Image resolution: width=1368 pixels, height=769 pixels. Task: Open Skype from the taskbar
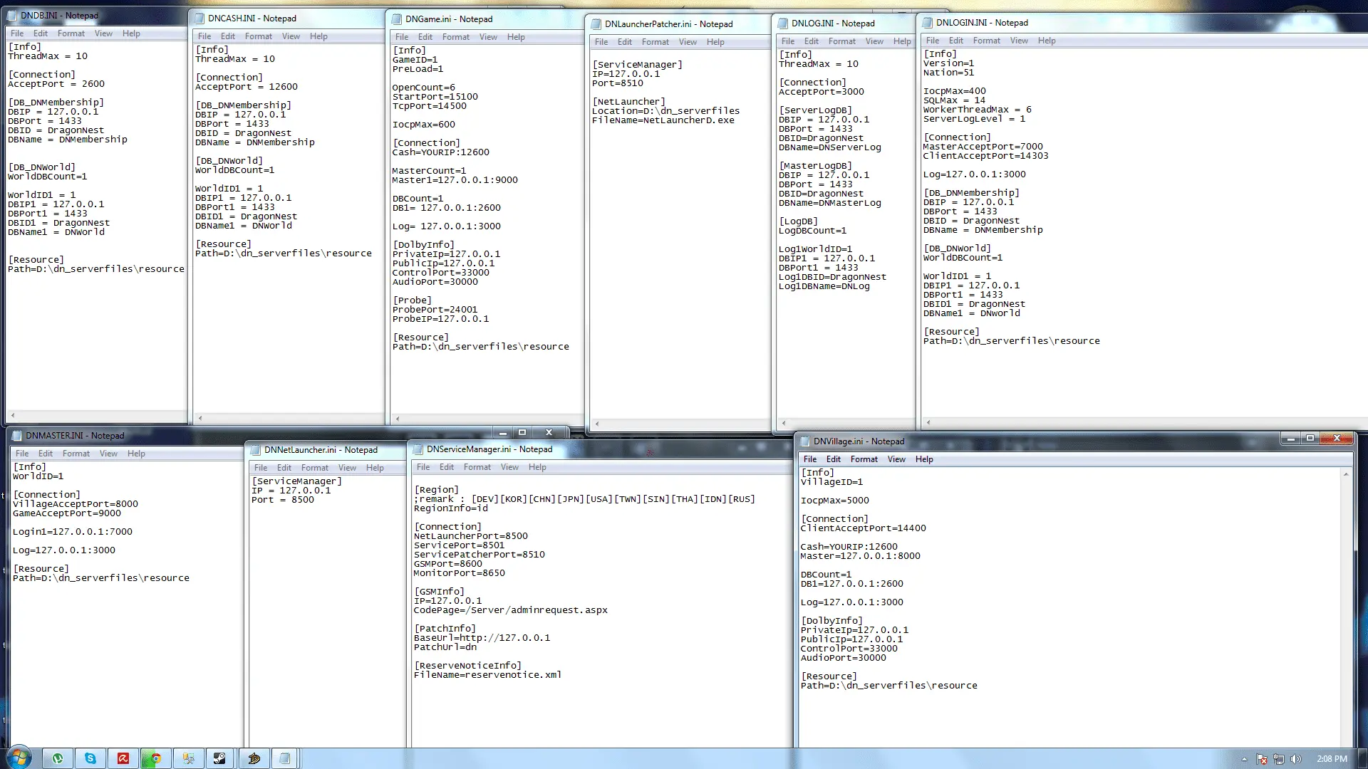tap(90, 758)
